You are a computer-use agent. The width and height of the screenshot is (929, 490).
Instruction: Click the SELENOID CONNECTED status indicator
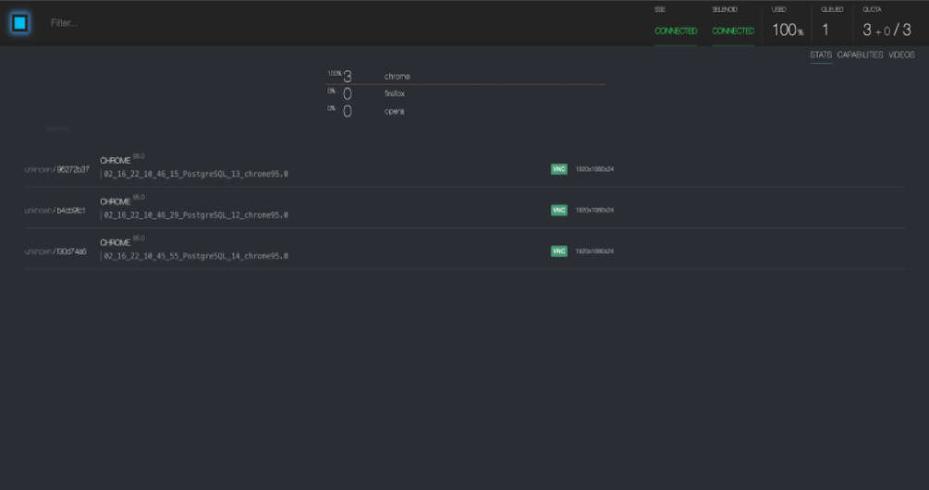tap(733, 31)
